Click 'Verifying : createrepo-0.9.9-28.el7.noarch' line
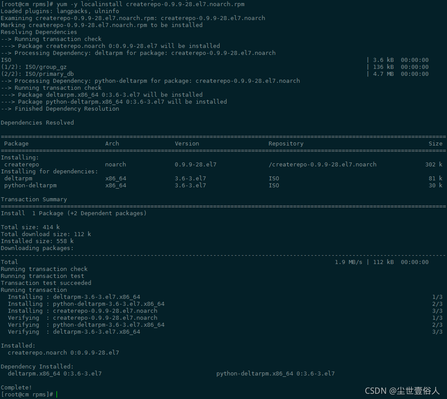The image size is (447, 399). pos(82,318)
